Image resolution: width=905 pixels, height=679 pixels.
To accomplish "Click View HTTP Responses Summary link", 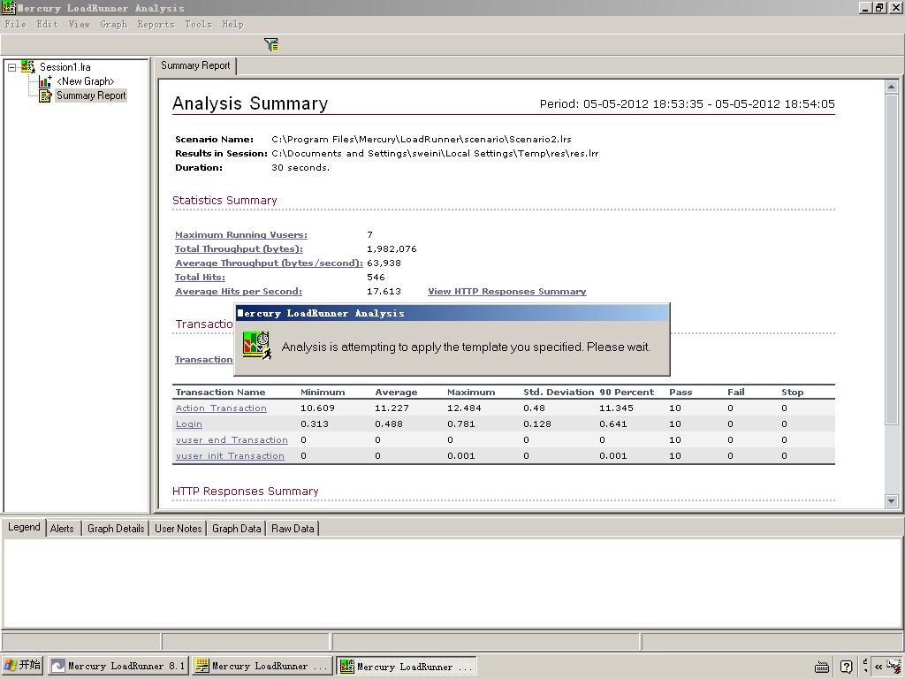I will [506, 292].
